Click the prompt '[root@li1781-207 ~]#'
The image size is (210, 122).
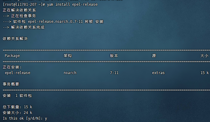pyautogui.click(x=24, y=4)
